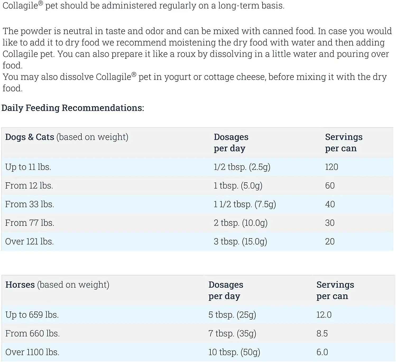Click the Dogs & Cats table header
This screenshot has width=396, height=362.
pos(67,137)
